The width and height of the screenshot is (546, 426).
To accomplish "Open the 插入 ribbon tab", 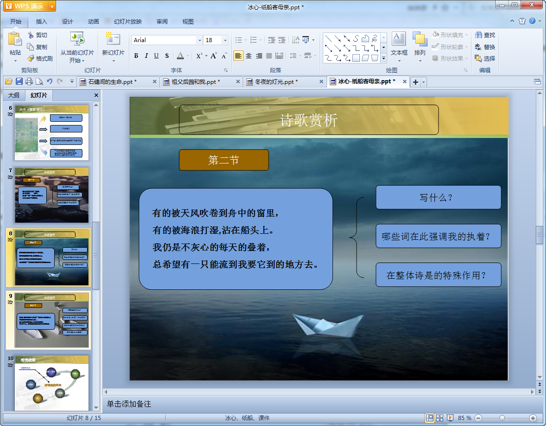I will click(41, 22).
